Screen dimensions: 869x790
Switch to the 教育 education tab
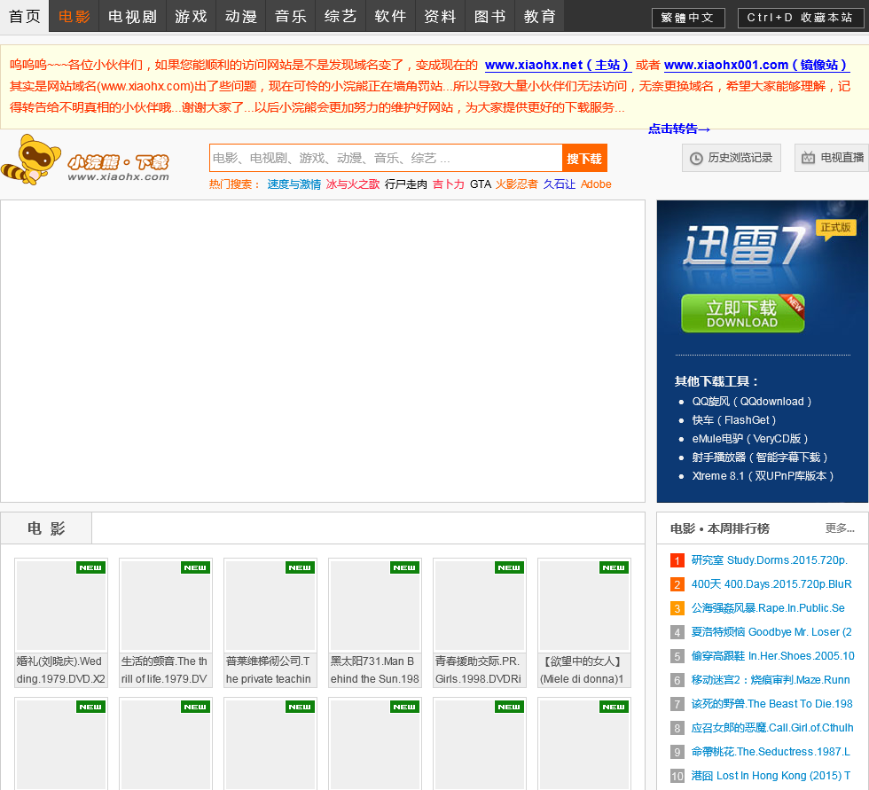pyautogui.click(x=540, y=16)
